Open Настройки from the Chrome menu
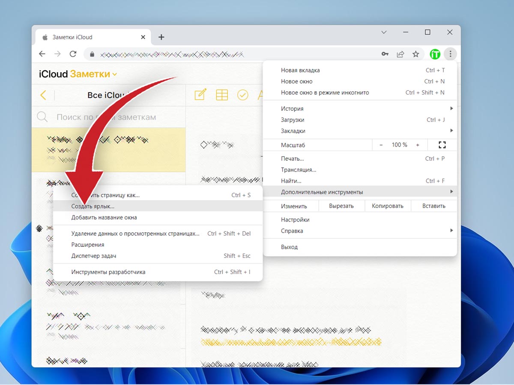Viewport: 514px width, 385px height. pyautogui.click(x=360, y=219)
